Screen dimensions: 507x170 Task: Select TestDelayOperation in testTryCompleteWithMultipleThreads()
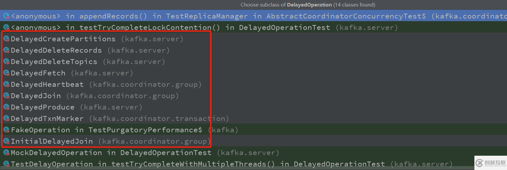[253, 164]
